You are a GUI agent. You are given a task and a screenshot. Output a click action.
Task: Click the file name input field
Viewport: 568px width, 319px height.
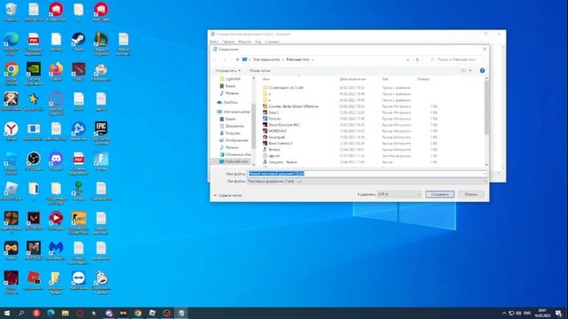[x=367, y=174]
